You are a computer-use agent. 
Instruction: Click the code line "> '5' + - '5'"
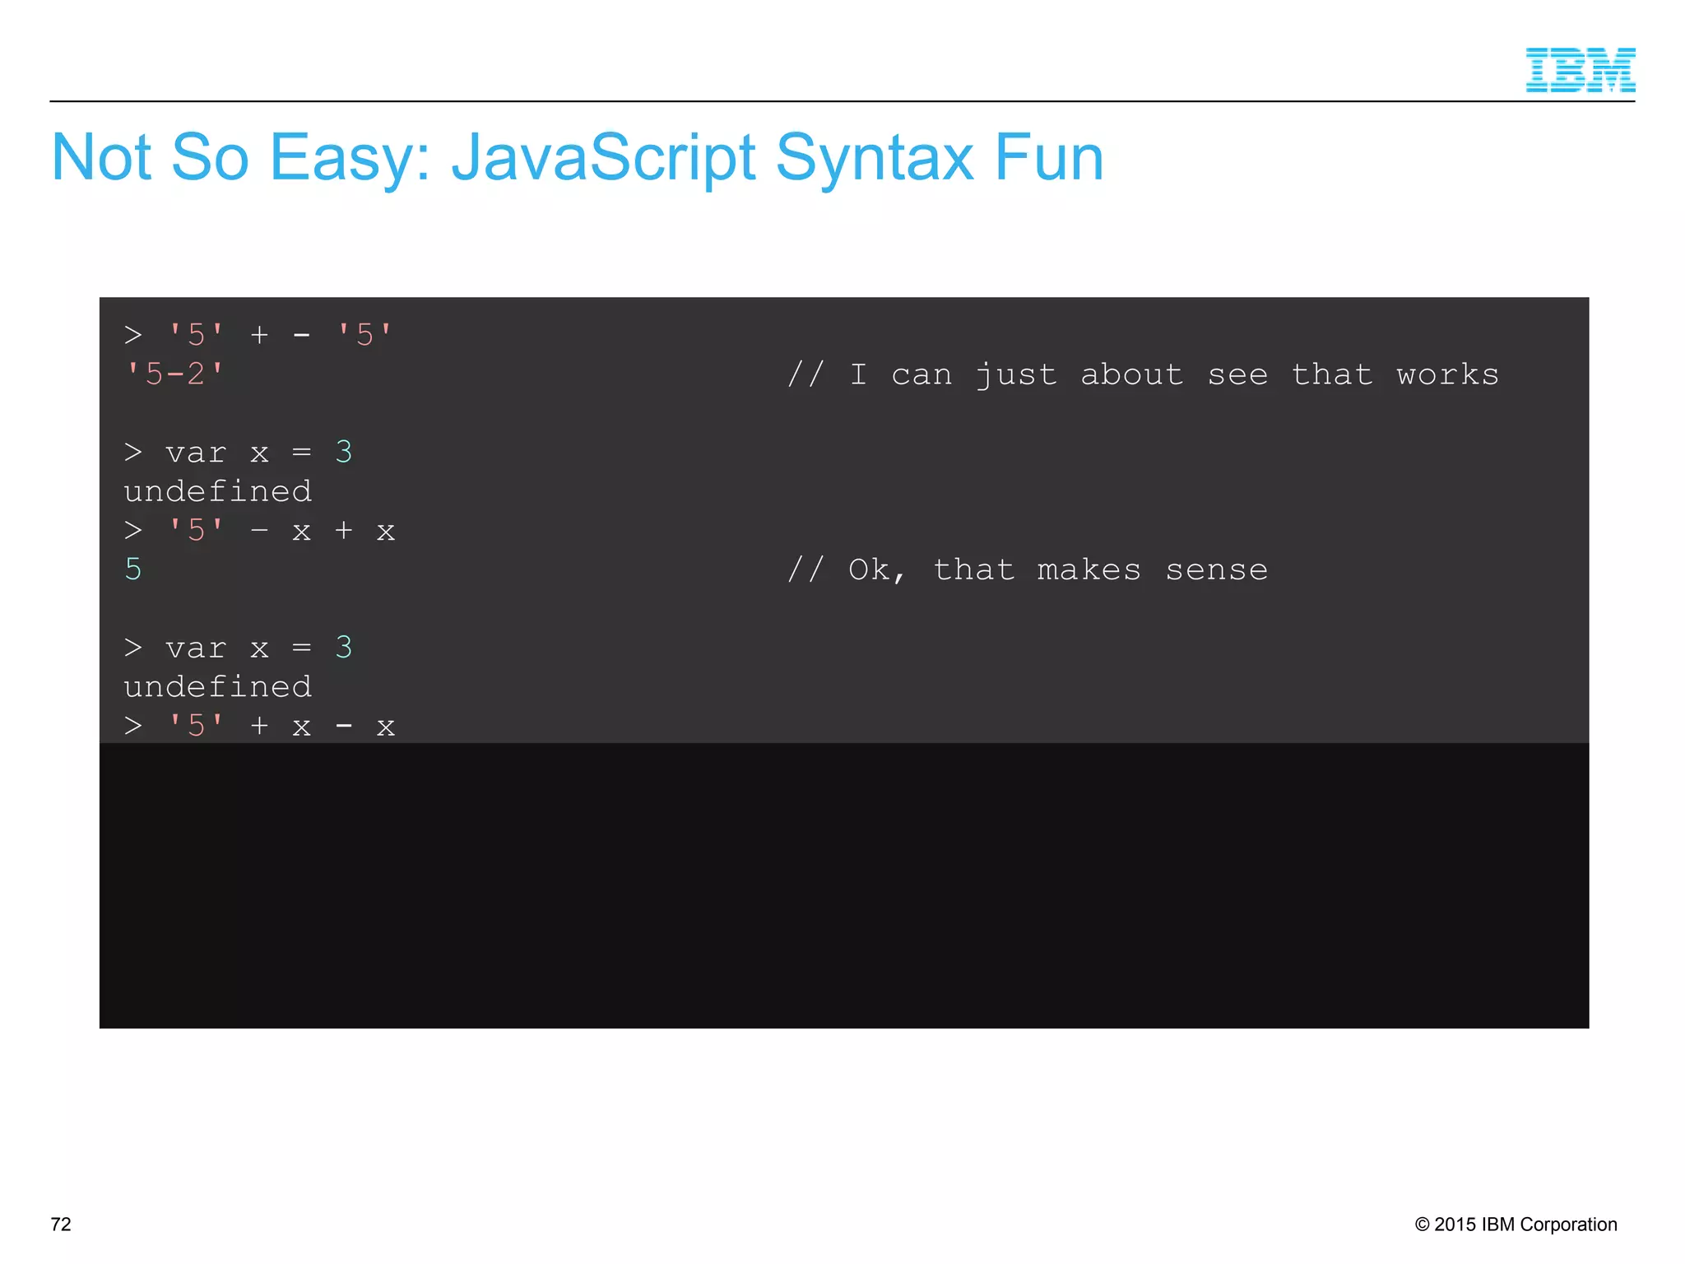258,335
